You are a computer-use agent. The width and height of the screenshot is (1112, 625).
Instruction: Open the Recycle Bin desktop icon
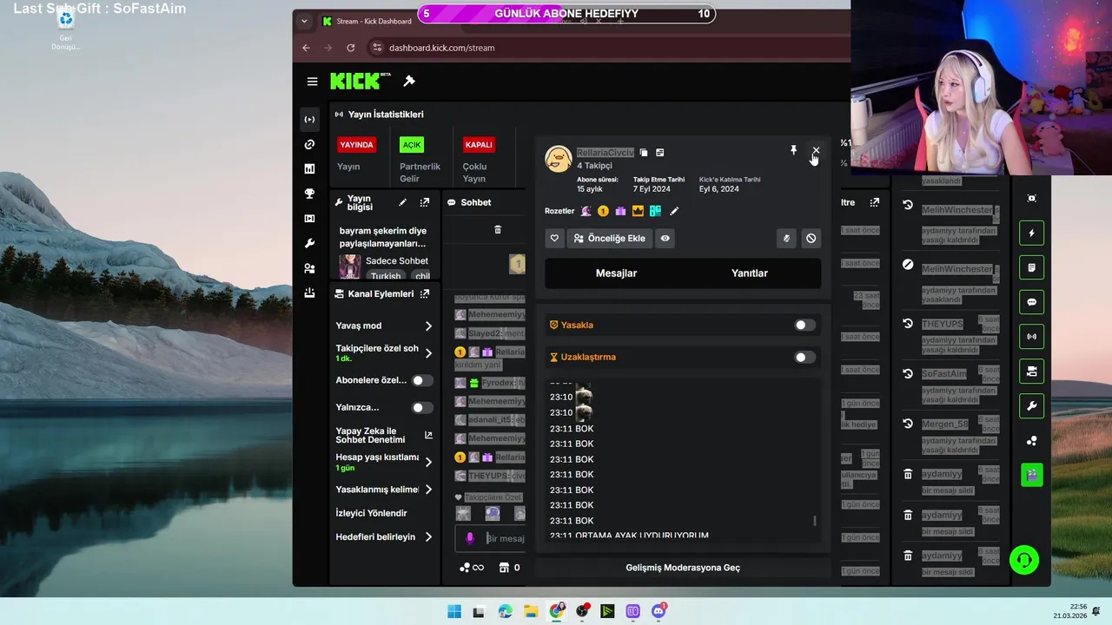[65, 30]
